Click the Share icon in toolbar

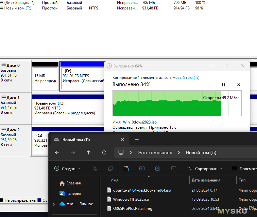158,168
